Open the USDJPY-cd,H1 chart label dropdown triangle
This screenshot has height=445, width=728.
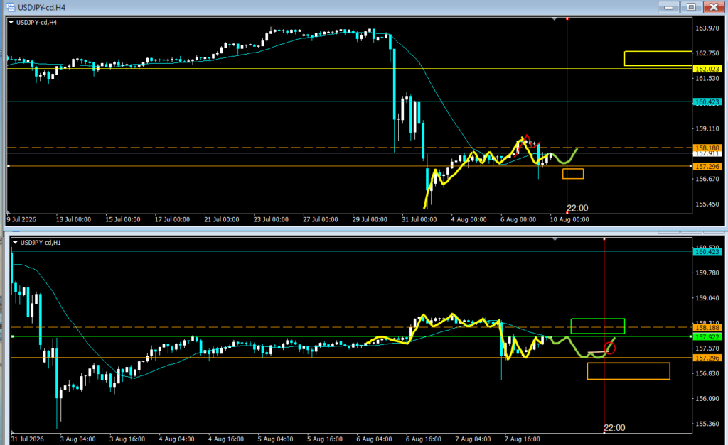[x=16, y=243]
